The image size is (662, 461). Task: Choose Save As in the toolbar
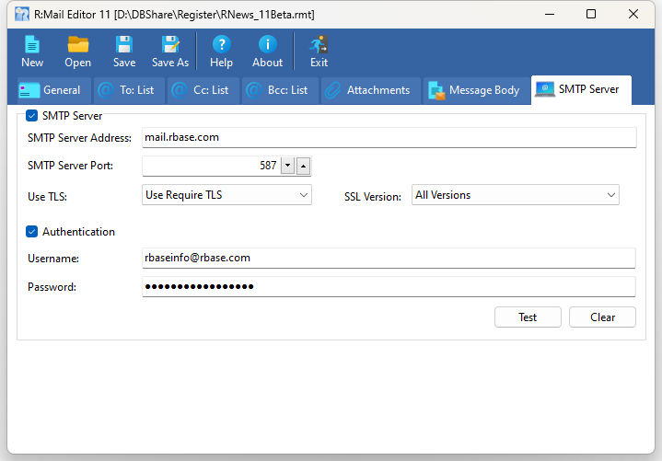point(170,52)
